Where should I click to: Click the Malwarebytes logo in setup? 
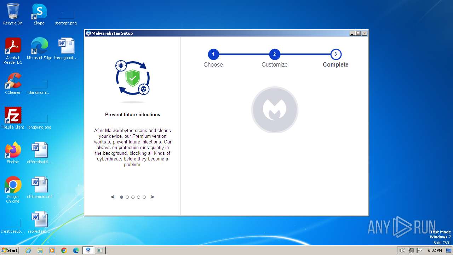click(275, 110)
